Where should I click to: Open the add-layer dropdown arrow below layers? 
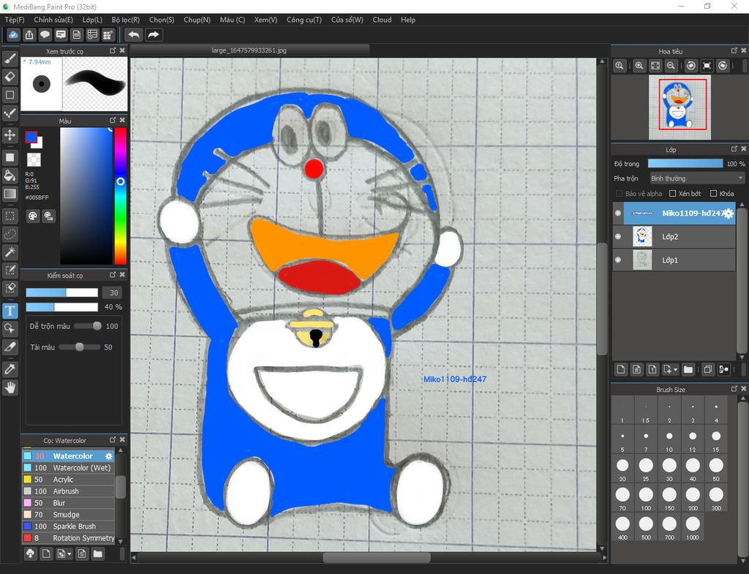675,369
